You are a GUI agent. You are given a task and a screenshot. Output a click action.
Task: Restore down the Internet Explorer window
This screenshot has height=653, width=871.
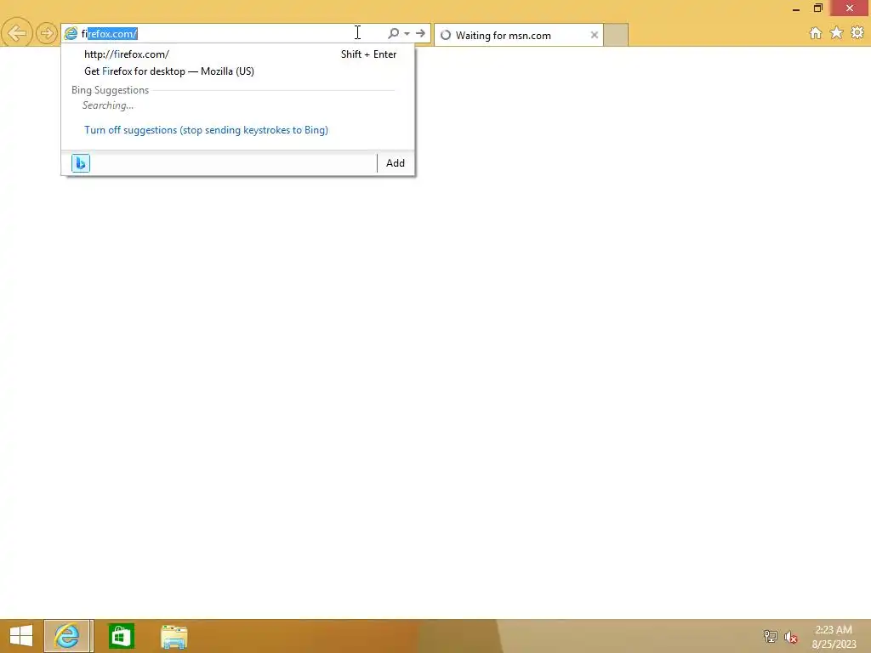coord(817,8)
